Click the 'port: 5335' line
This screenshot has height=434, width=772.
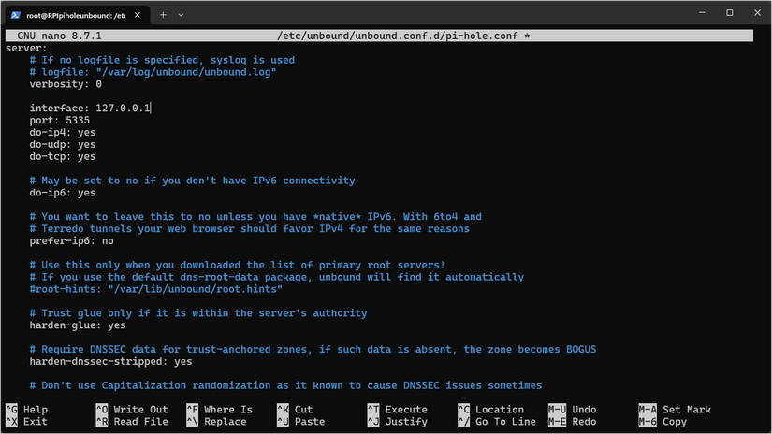60,121
